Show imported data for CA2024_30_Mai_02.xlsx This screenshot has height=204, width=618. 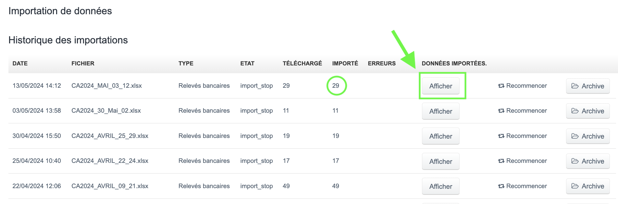click(x=440, y=111)
